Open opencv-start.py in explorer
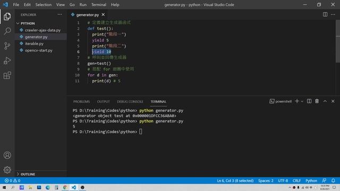 point(39,50)
